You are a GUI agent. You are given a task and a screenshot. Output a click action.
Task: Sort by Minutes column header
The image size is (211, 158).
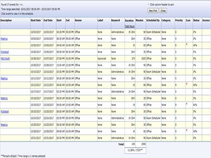(x=140, y=21)
